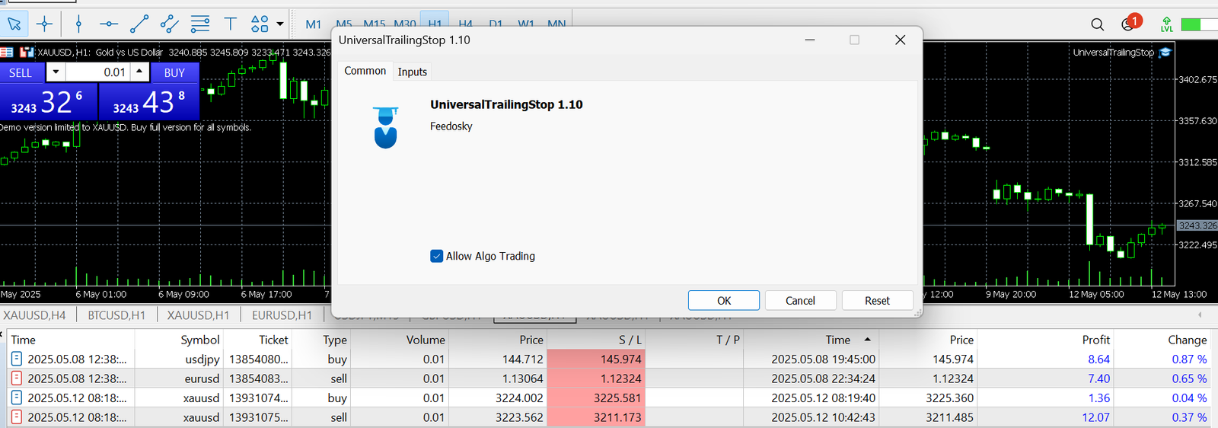The height and width of the screenshot is (428, 1218).
Task: Open the XAUUSD,H1 chart tab
Action: point(199,315)
